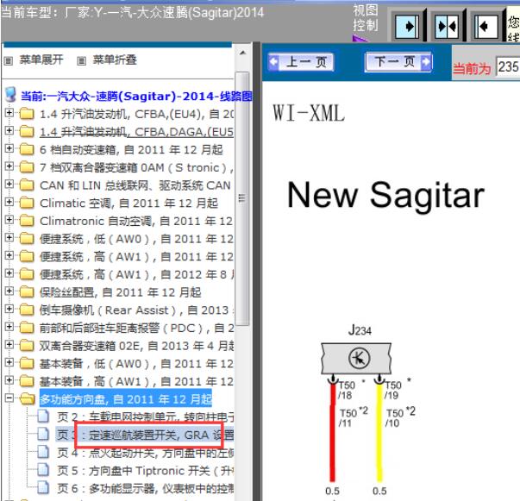Click the view control center-split arrows icon
520x501 pixels.
click(447, 26)
